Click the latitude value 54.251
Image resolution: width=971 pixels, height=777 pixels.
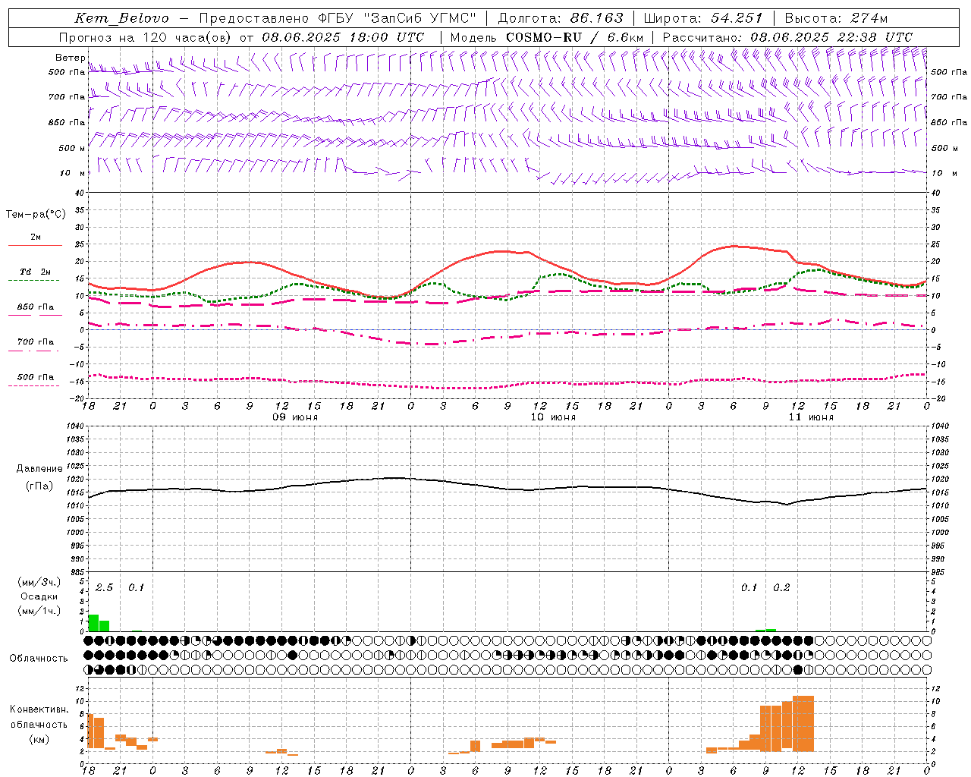point(736,18)
